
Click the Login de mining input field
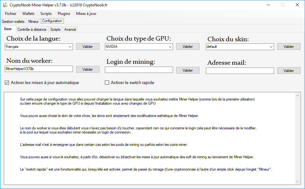(x=139, y=70)
